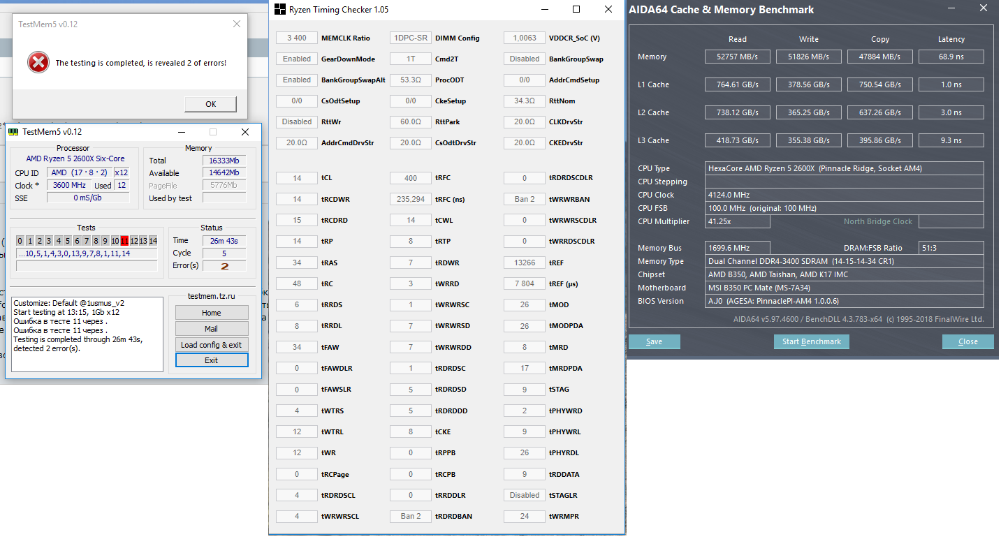Click the L3 Cache Read result 418.73 GB/s
Image resolution: width=1001 pixels, height=539 pixels.
[738, 140]
